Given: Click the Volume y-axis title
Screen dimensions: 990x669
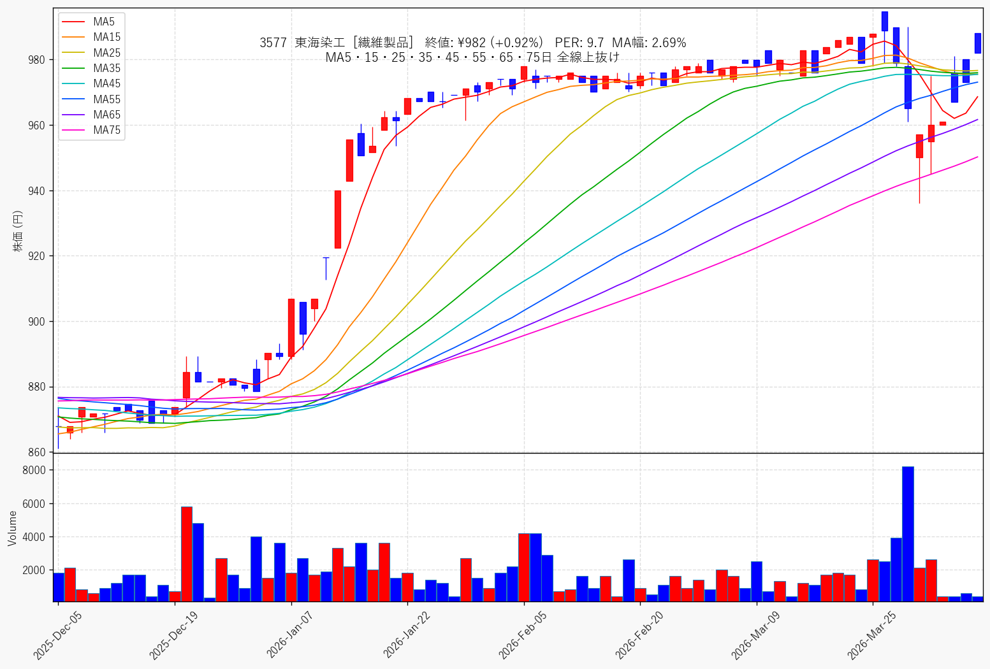Looking at the screenshot, I should [12, 528].
